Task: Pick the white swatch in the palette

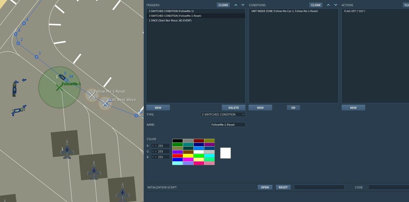Action: 199,152
